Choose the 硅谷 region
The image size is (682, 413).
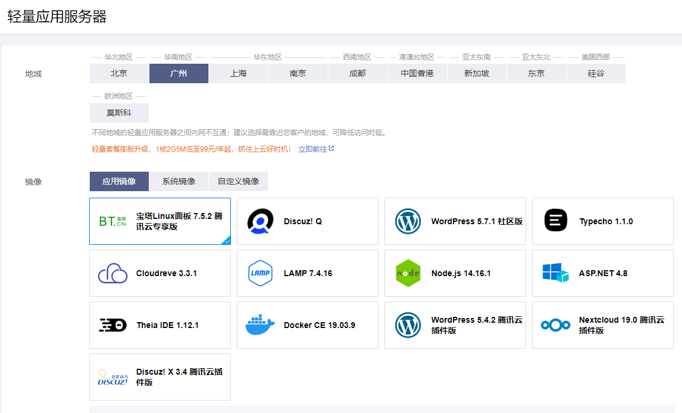[x=596, y=74]
